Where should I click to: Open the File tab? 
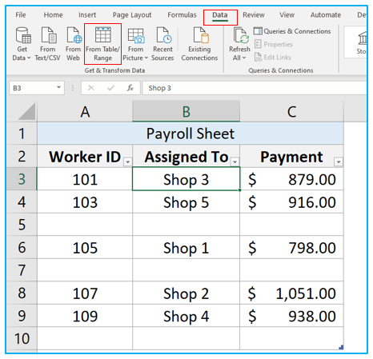point(21,15)
